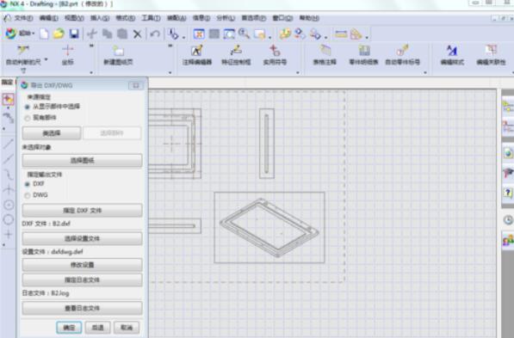The image size is (514, 338).
Task: Open the Insert (插入) menu
Action: [x=100, y=18]
